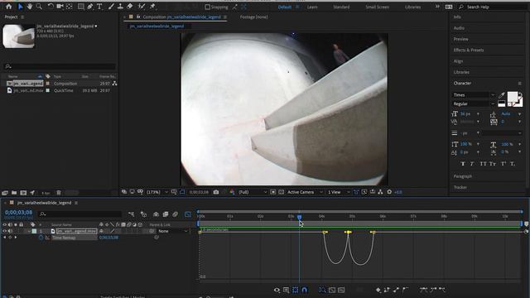530x298 pixels.
Task: Enable motion blur for timeline layers
Action: [x=175, y=214]
